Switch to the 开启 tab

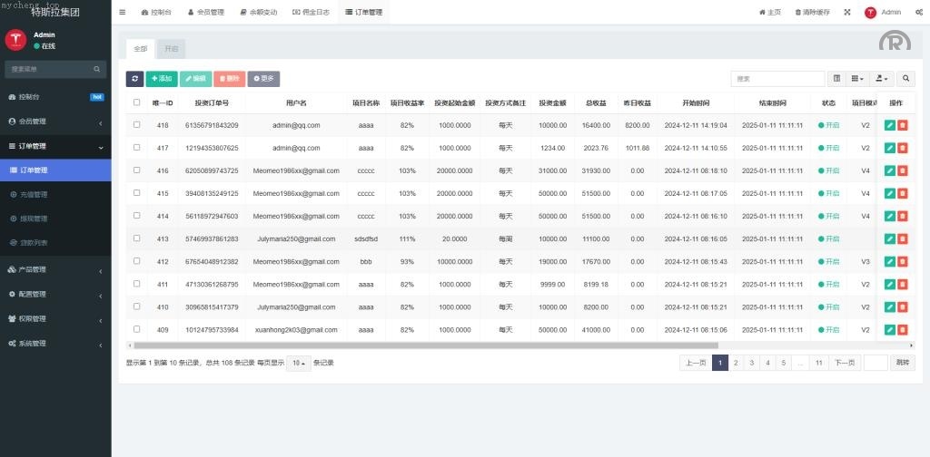click(x=171, y=48)
